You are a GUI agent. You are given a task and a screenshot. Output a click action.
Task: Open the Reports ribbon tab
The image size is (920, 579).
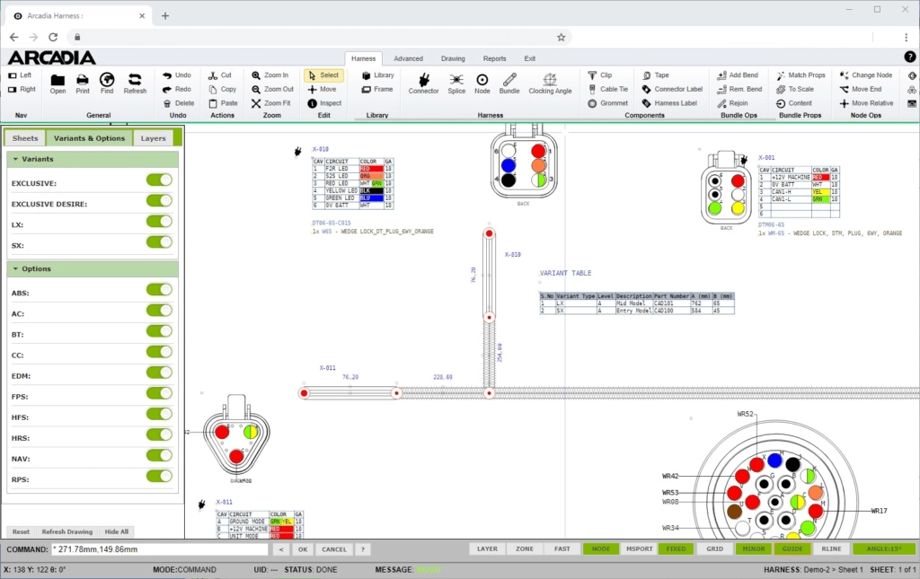pos(494,58)
